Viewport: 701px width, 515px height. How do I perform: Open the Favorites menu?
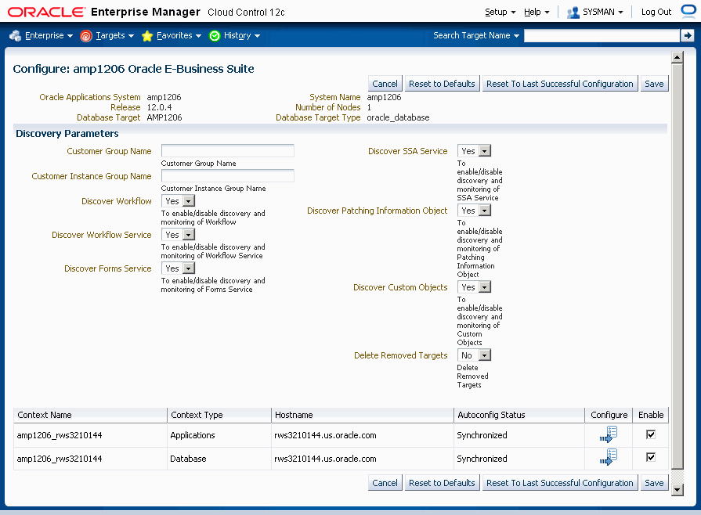(x=179, y=35)
